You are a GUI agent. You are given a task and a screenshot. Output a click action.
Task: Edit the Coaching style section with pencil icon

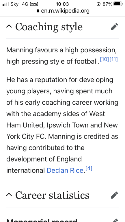click(x=114, y=27)
